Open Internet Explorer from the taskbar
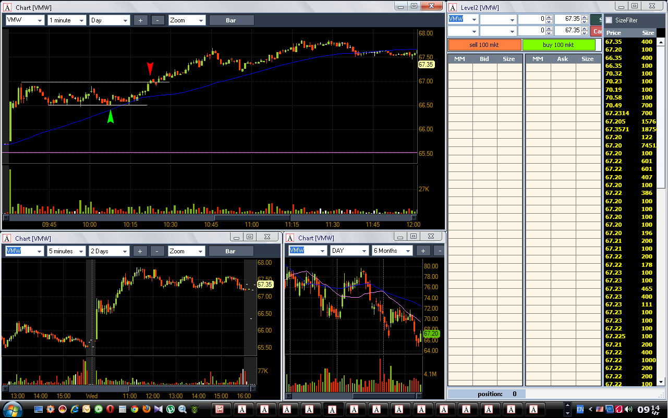The image size is (668, 418). 75,409
